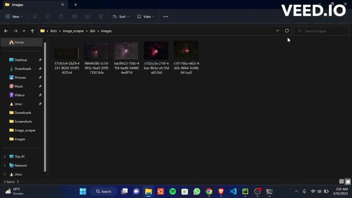Show hidden system tray icons

[296, 191]
